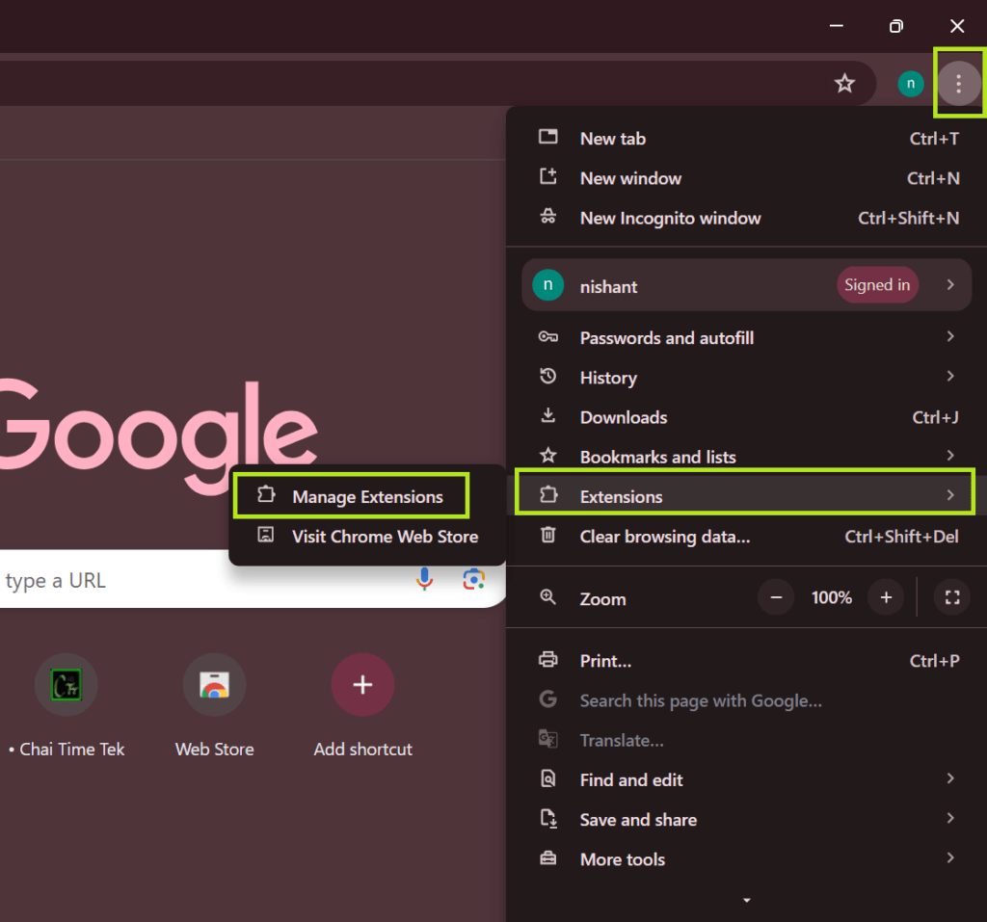Click the Translate menu item

[748, 740]
